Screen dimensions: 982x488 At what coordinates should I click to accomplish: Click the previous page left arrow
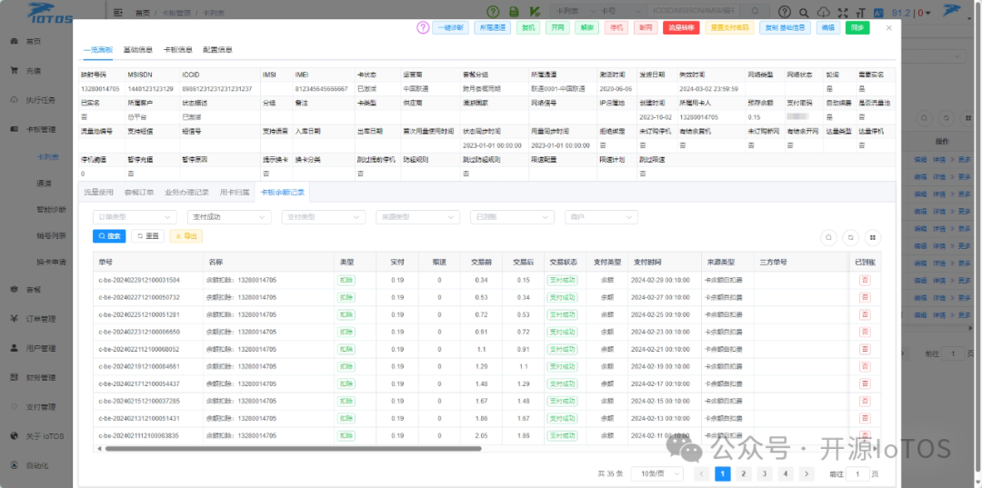pos(702,473)
